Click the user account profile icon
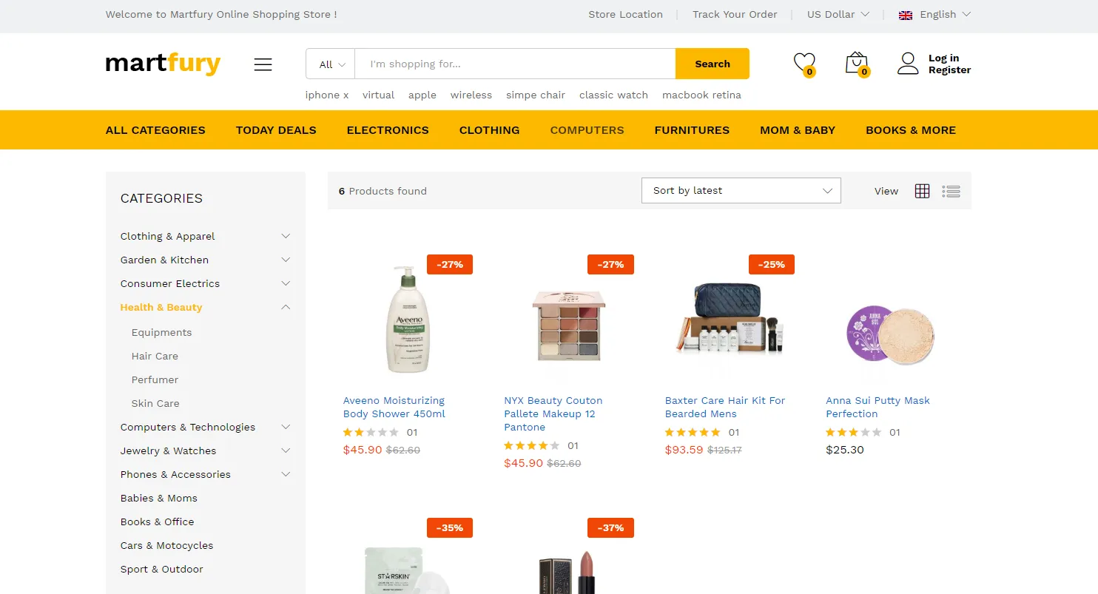Screen dimensions: 1098x594 (x=908, y=64)
